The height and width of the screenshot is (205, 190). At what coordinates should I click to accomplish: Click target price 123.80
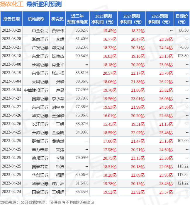183,56
